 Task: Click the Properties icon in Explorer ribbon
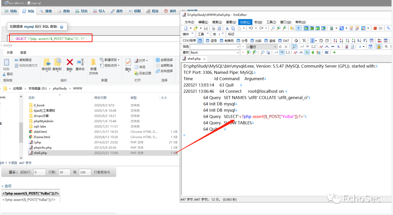pyautogui.click(x=128, y=62)
